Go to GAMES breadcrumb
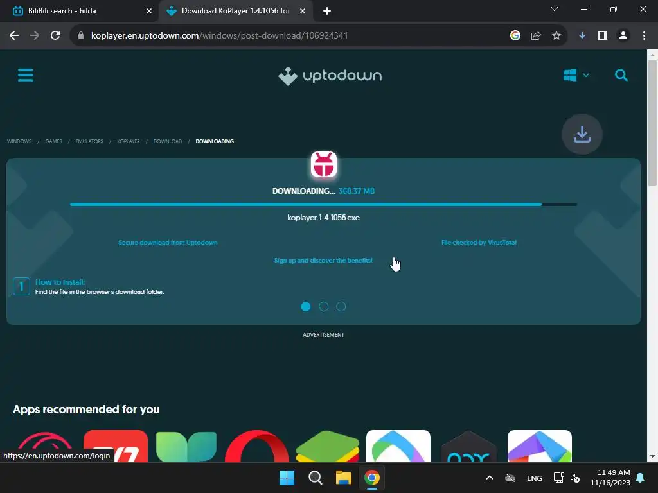This screenshot has height=493, width=658. (x=54, y=141)
